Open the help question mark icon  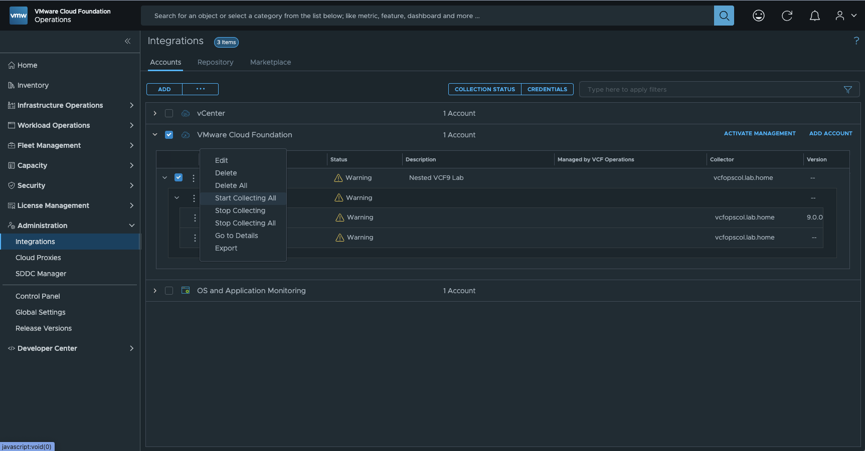point(856,41)
